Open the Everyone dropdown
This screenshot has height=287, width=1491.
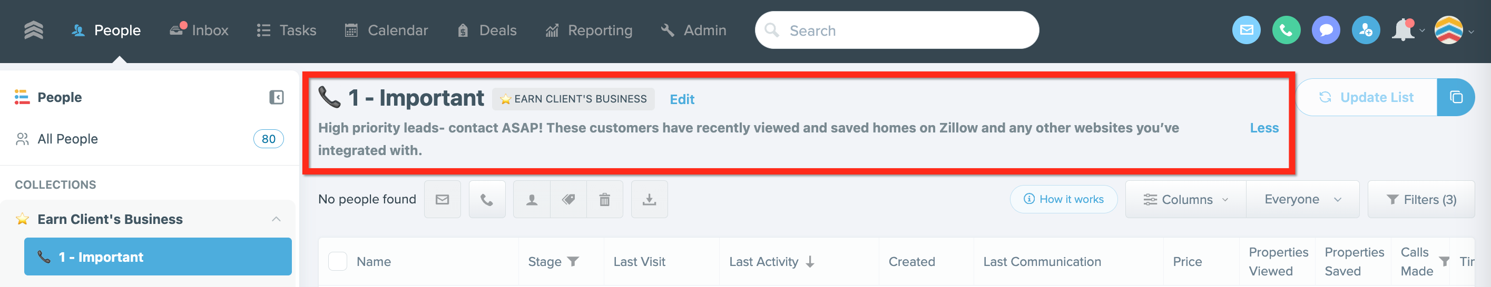pyautogui.click(x=1302, y=199)
